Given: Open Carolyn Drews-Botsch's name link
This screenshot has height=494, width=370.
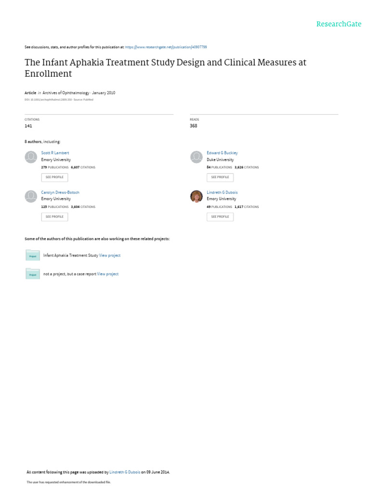Looking at the screenshot, I should click(60, 192).
